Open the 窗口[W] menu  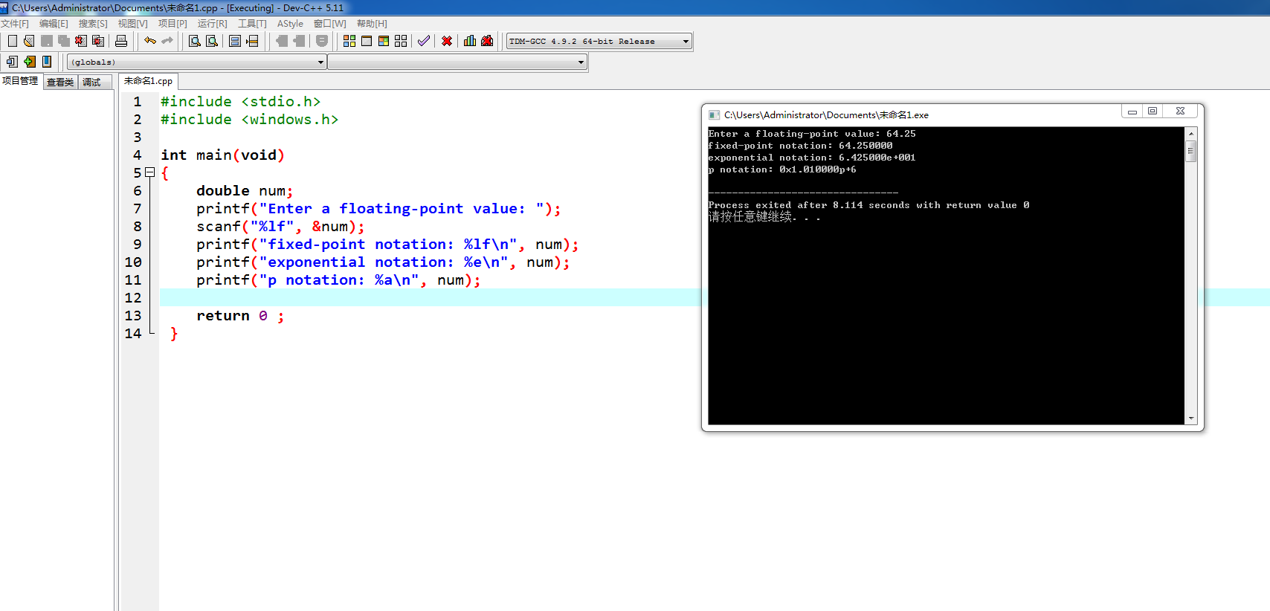pos(329,24)
